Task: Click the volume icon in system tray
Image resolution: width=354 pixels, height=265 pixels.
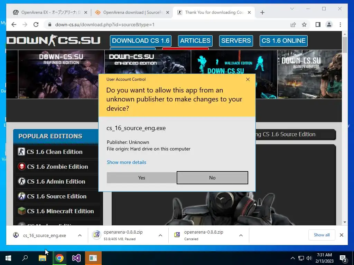Action: [309, 258]
